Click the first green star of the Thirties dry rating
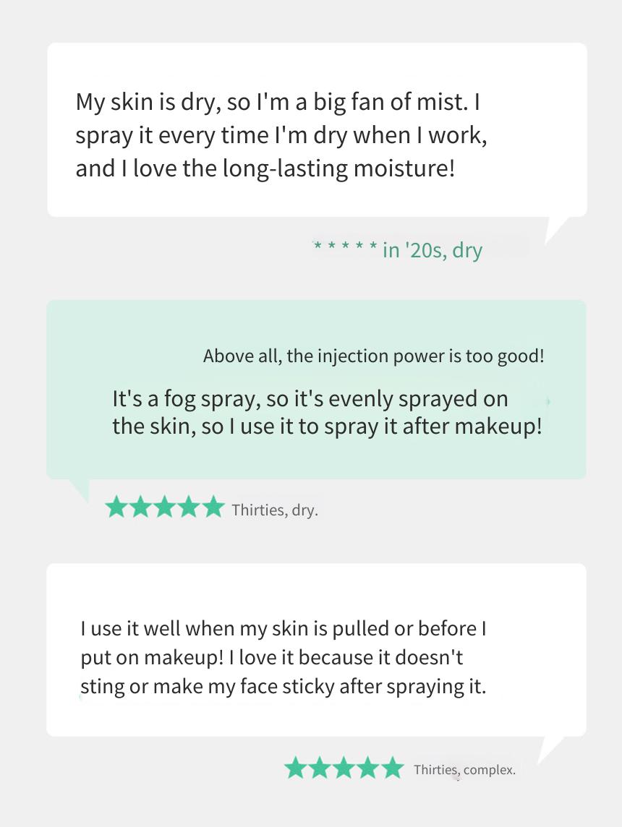This screenshot has width=622, height=827. pyautogui.click(x=116, y=507)
